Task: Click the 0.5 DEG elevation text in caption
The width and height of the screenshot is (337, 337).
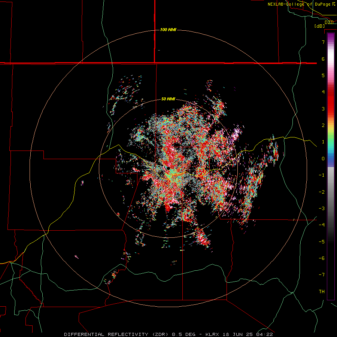Action: pos(183,334)
